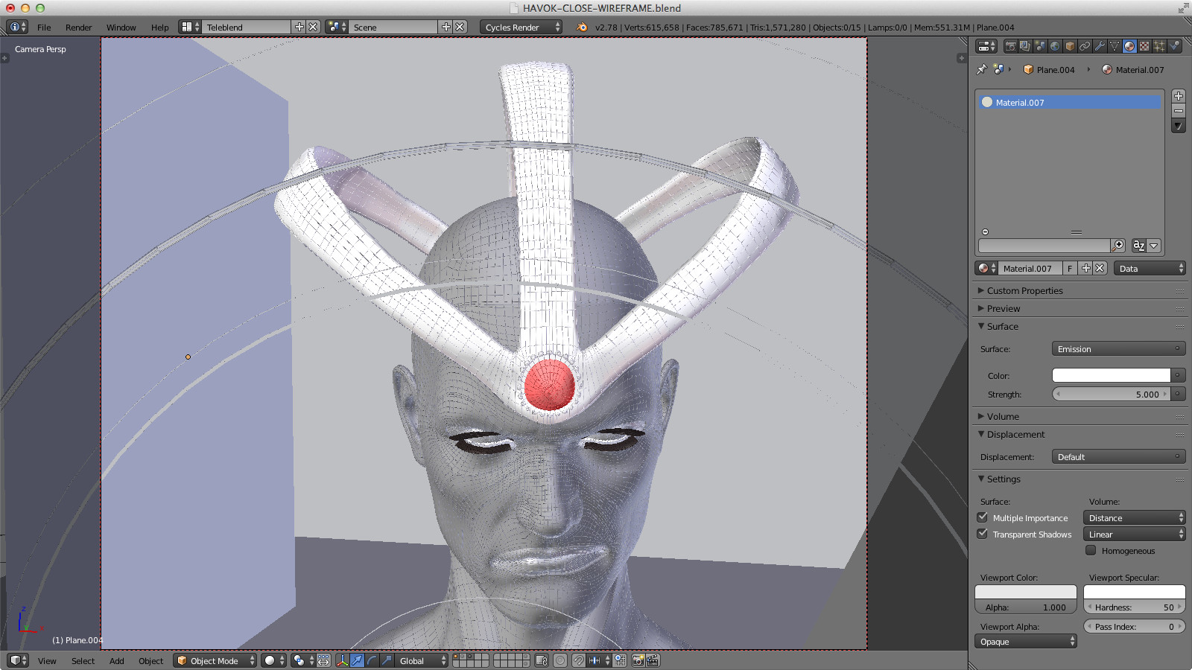Open the World properties tab globe icon
1192x670 pixels.
1055,46
